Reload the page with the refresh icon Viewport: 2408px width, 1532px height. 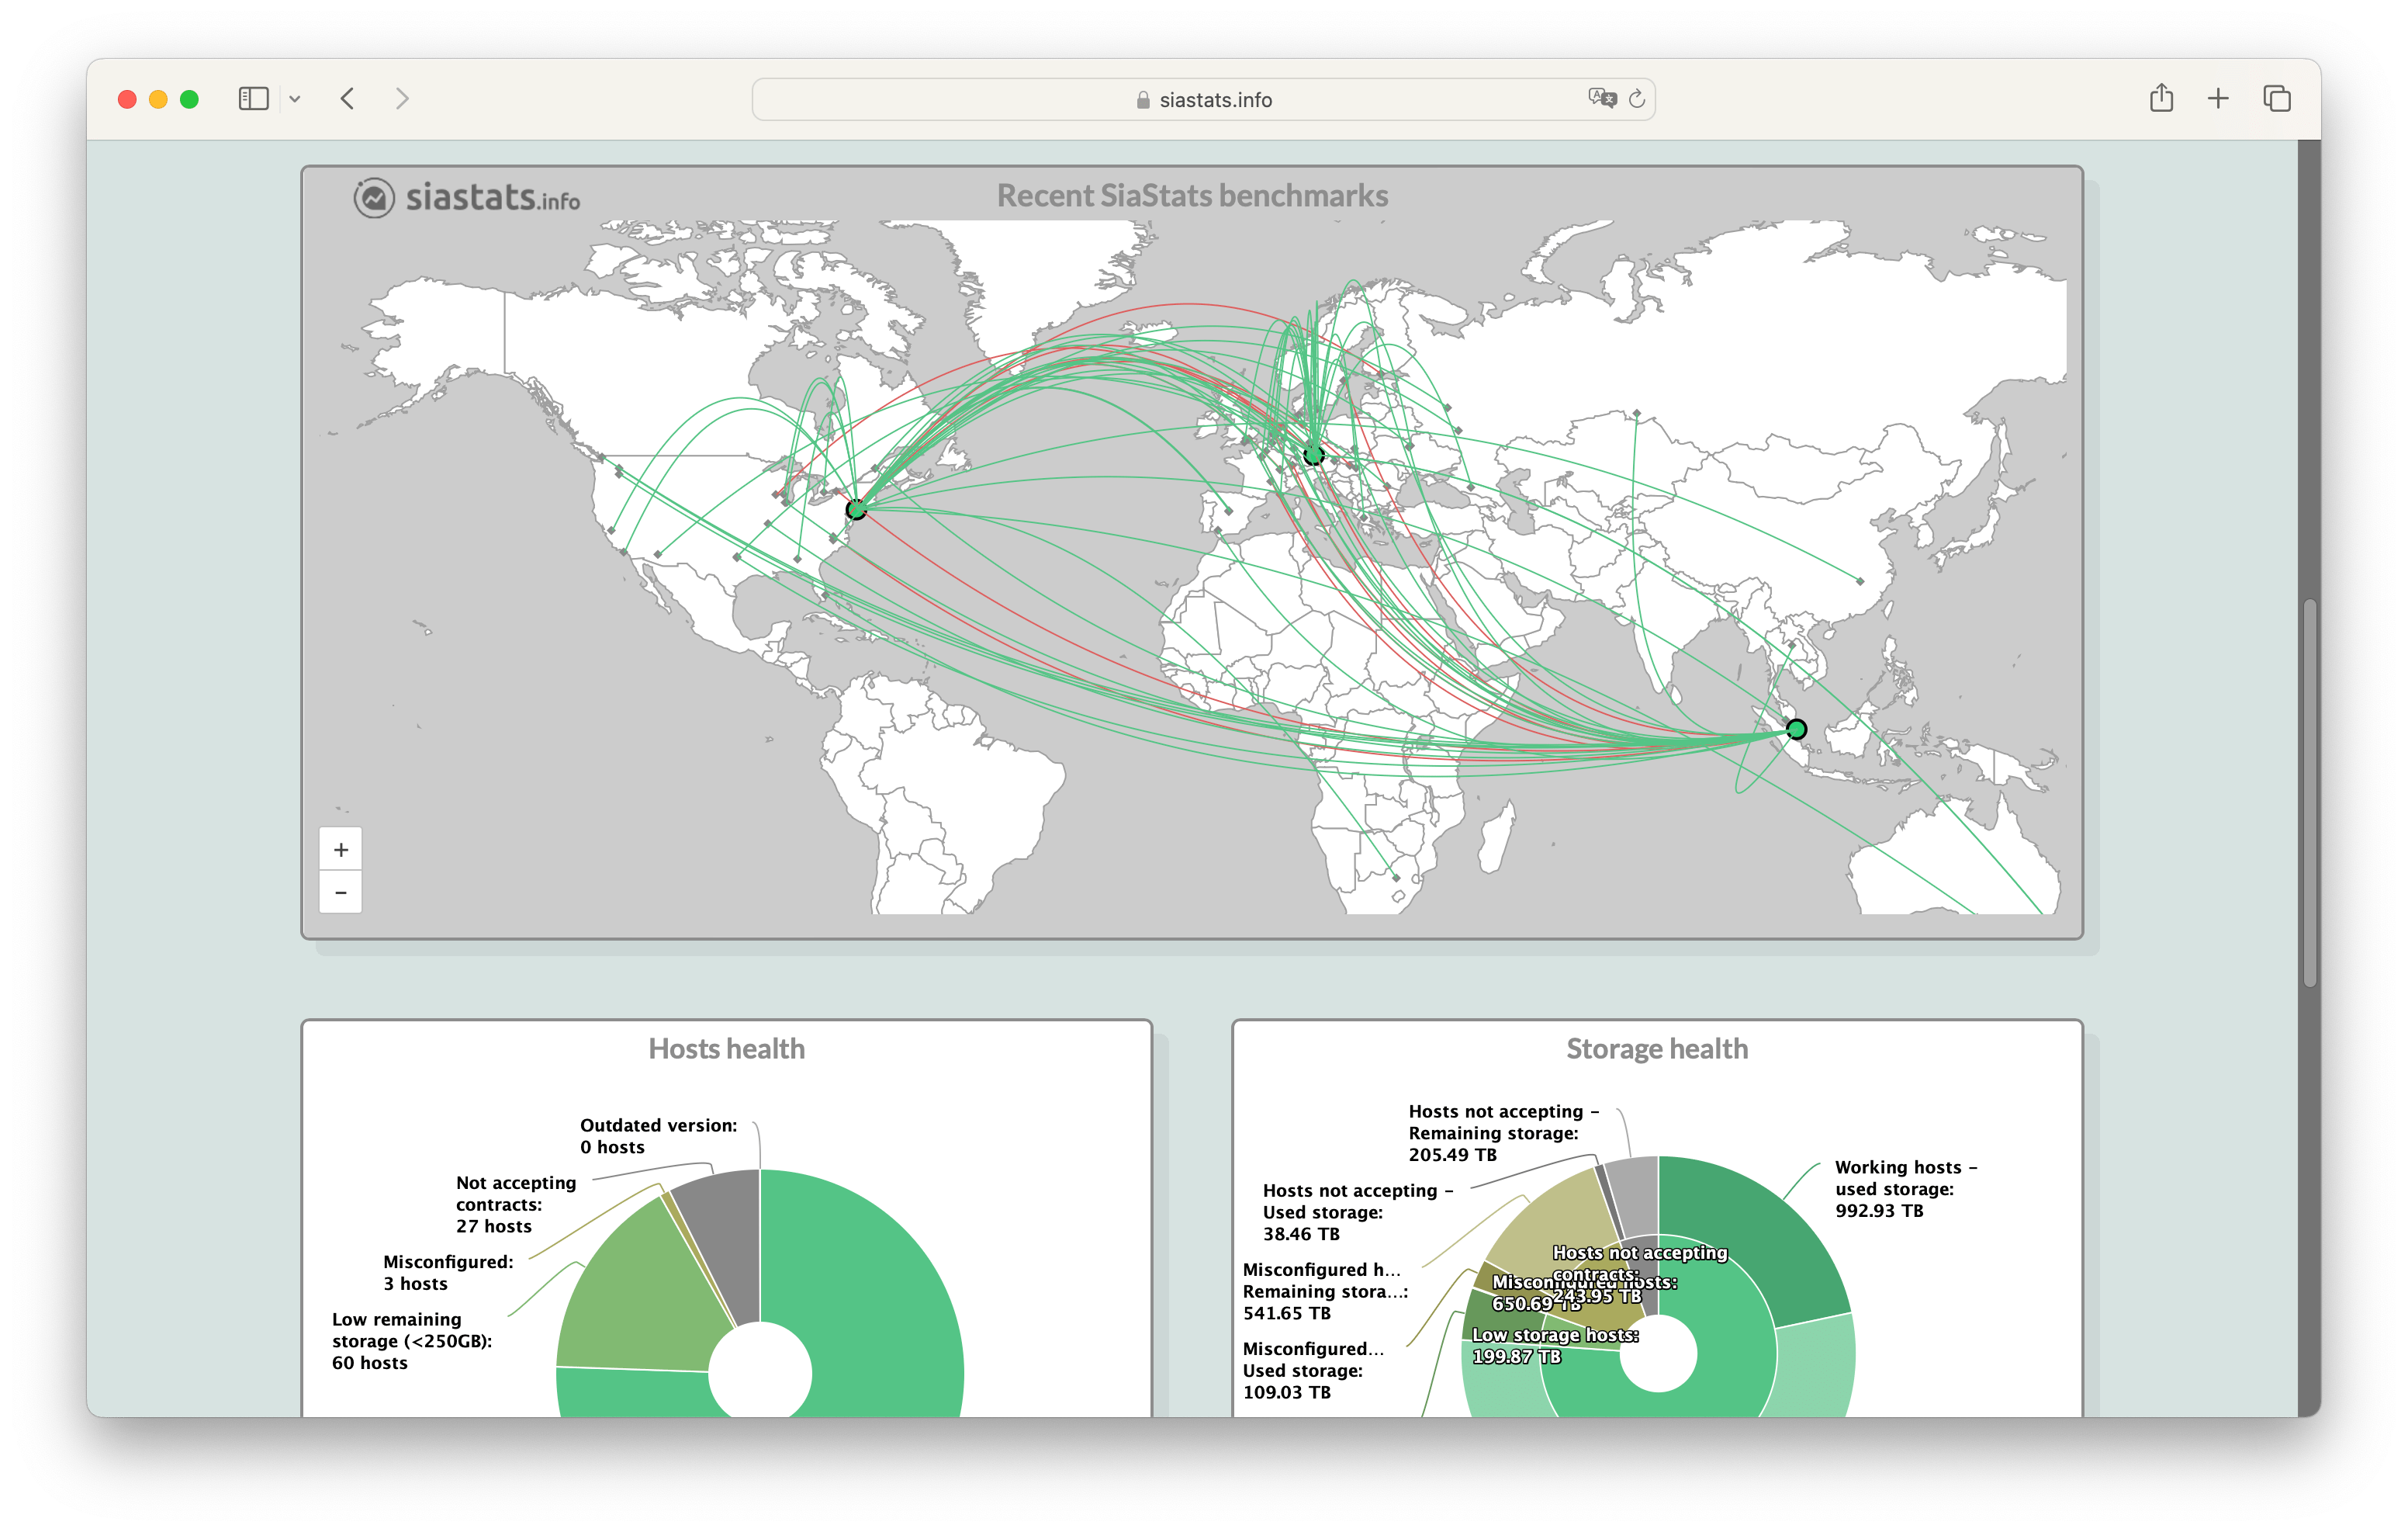point(1637,98)
